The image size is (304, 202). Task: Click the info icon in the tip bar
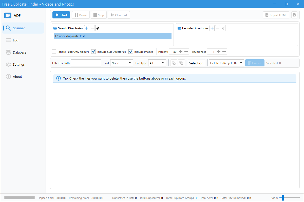point(59,78)
